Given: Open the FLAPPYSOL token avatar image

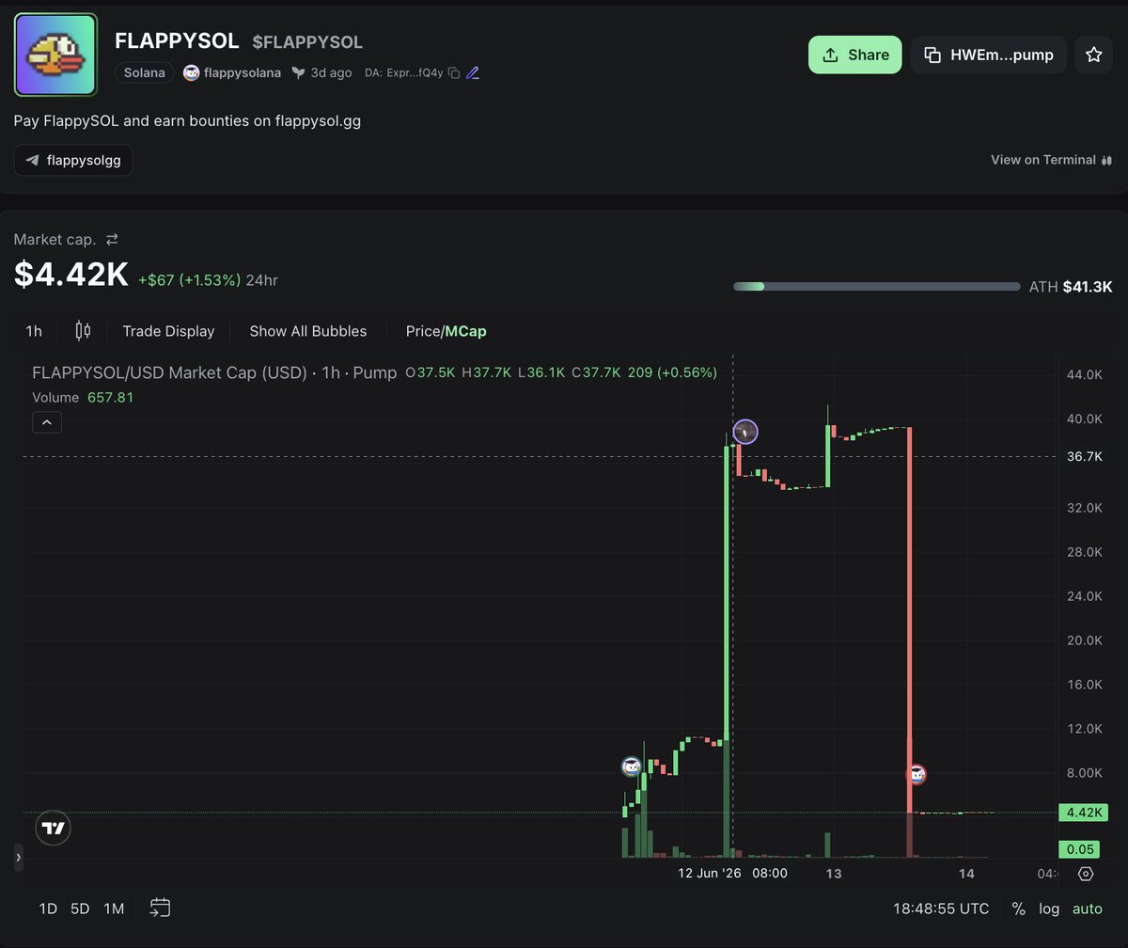Looking at the screenshot, I should pyautogui.click(x=55, y=55).
